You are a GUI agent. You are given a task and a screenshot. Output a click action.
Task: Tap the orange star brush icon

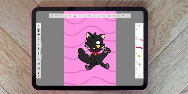tap(39, 76)
